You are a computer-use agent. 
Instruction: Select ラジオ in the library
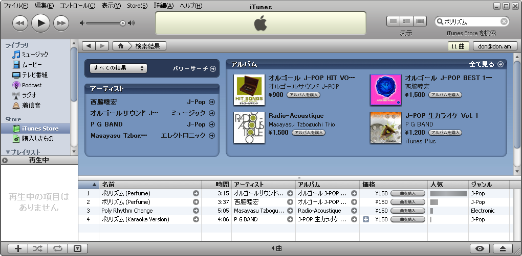pos(29,95)
